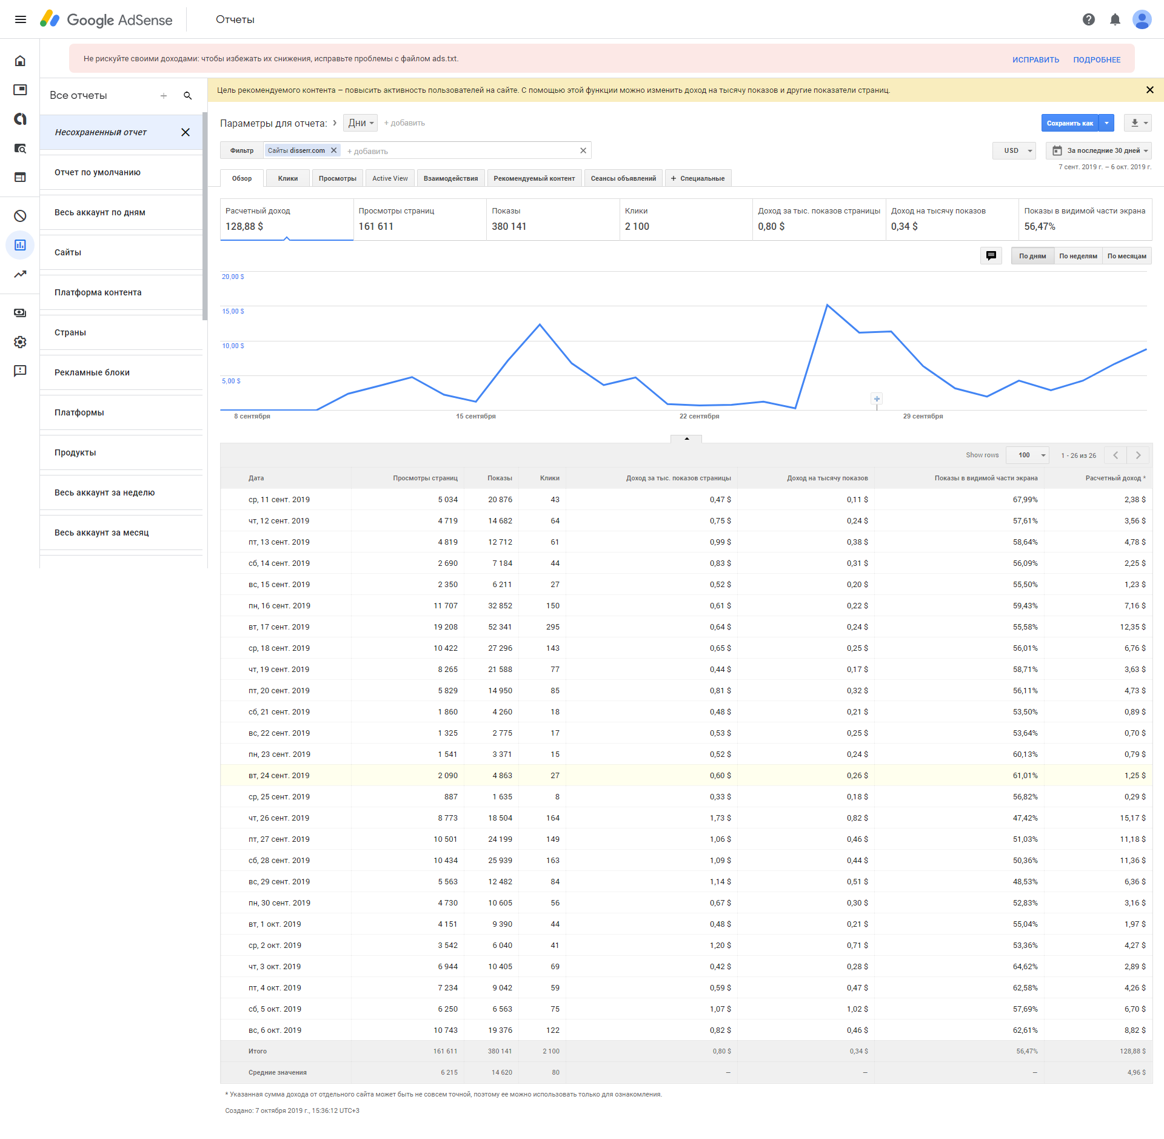Screen dimensions: 1164x1139
Task: Click the ИСПРАВИТЬ link in warning banner
Action: [x=1035, y=59]
